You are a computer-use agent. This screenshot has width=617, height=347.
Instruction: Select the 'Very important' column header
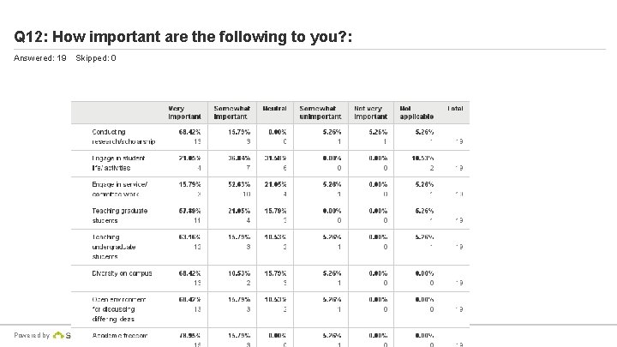(184, 112)
